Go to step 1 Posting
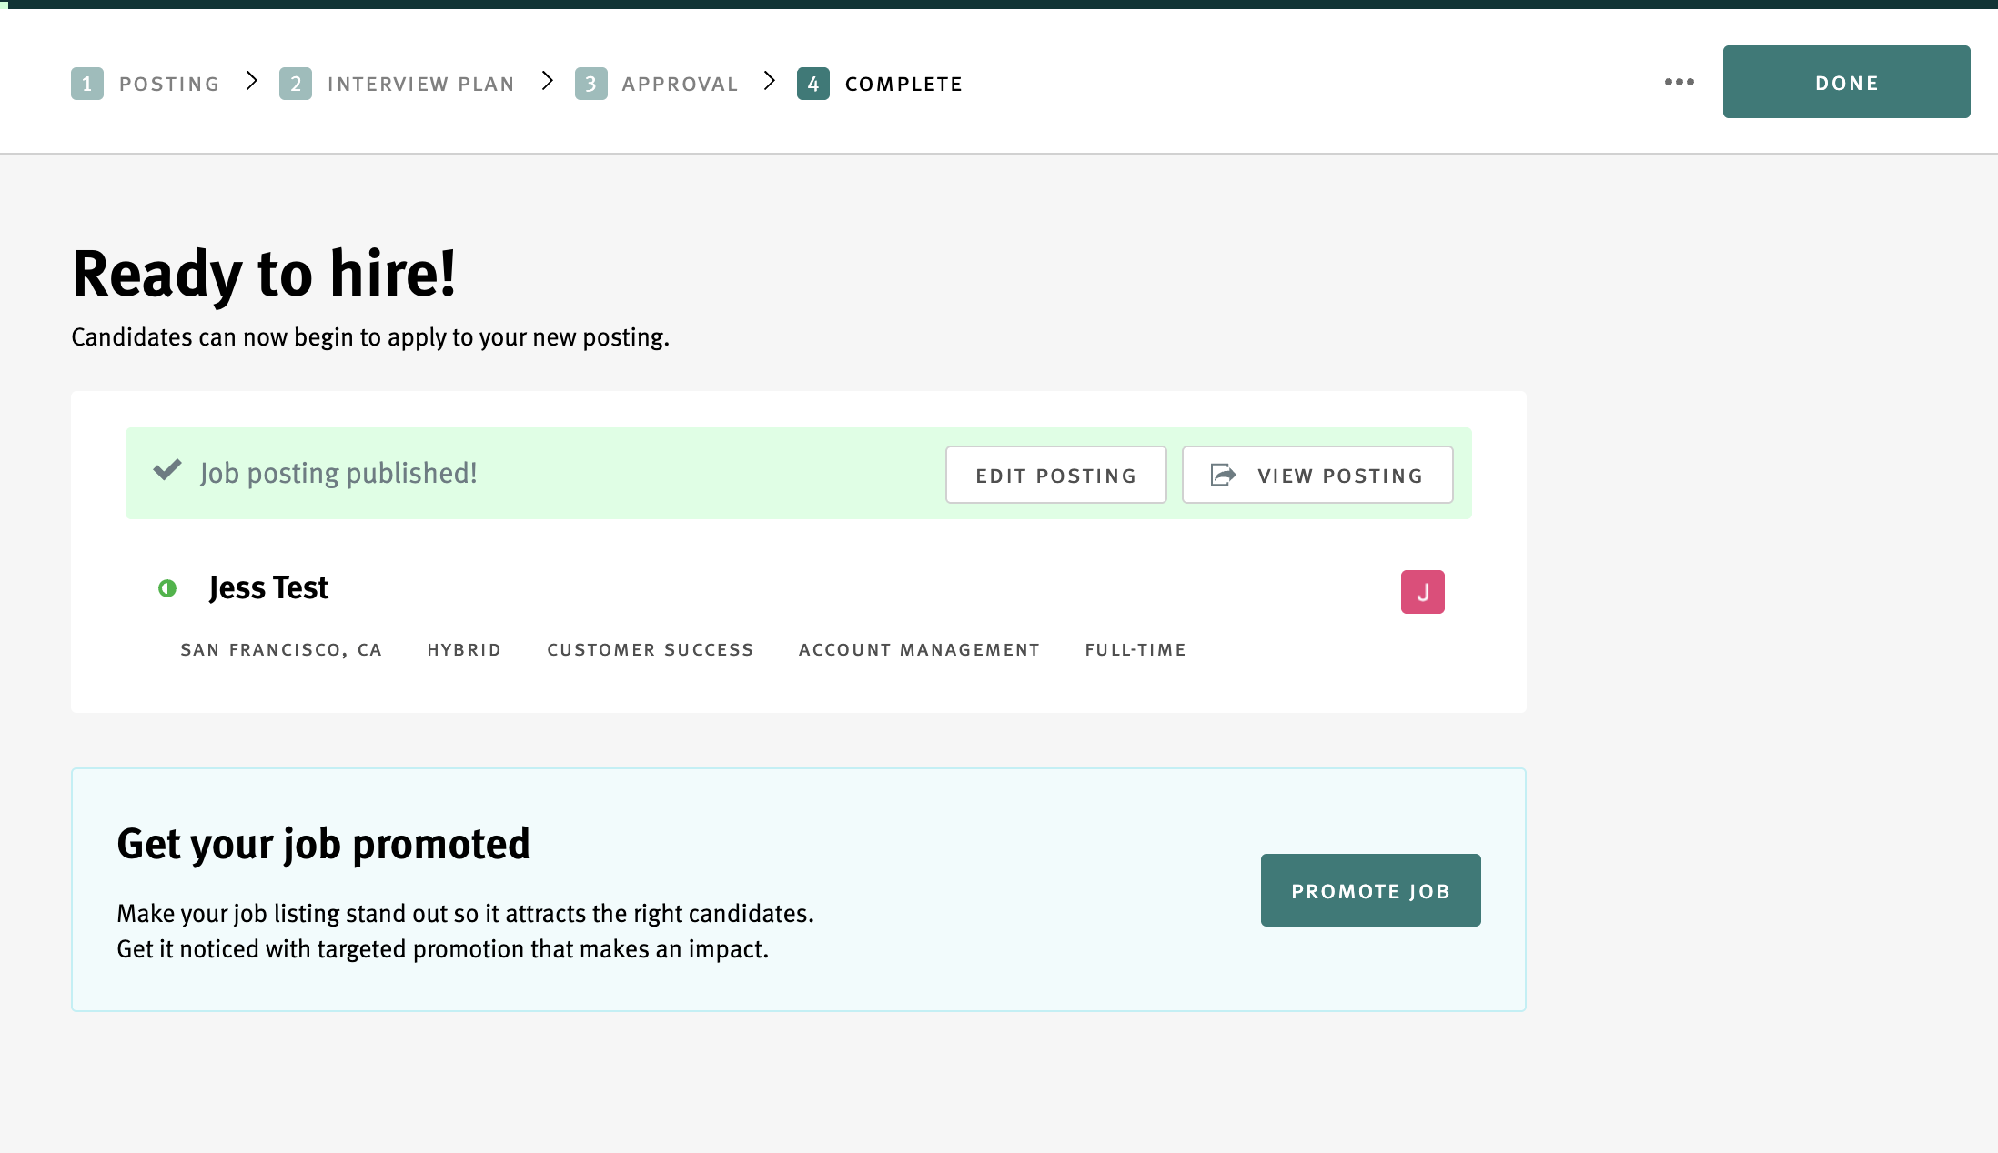This screenshot has height=1153, width=1998. click(146, 84)
